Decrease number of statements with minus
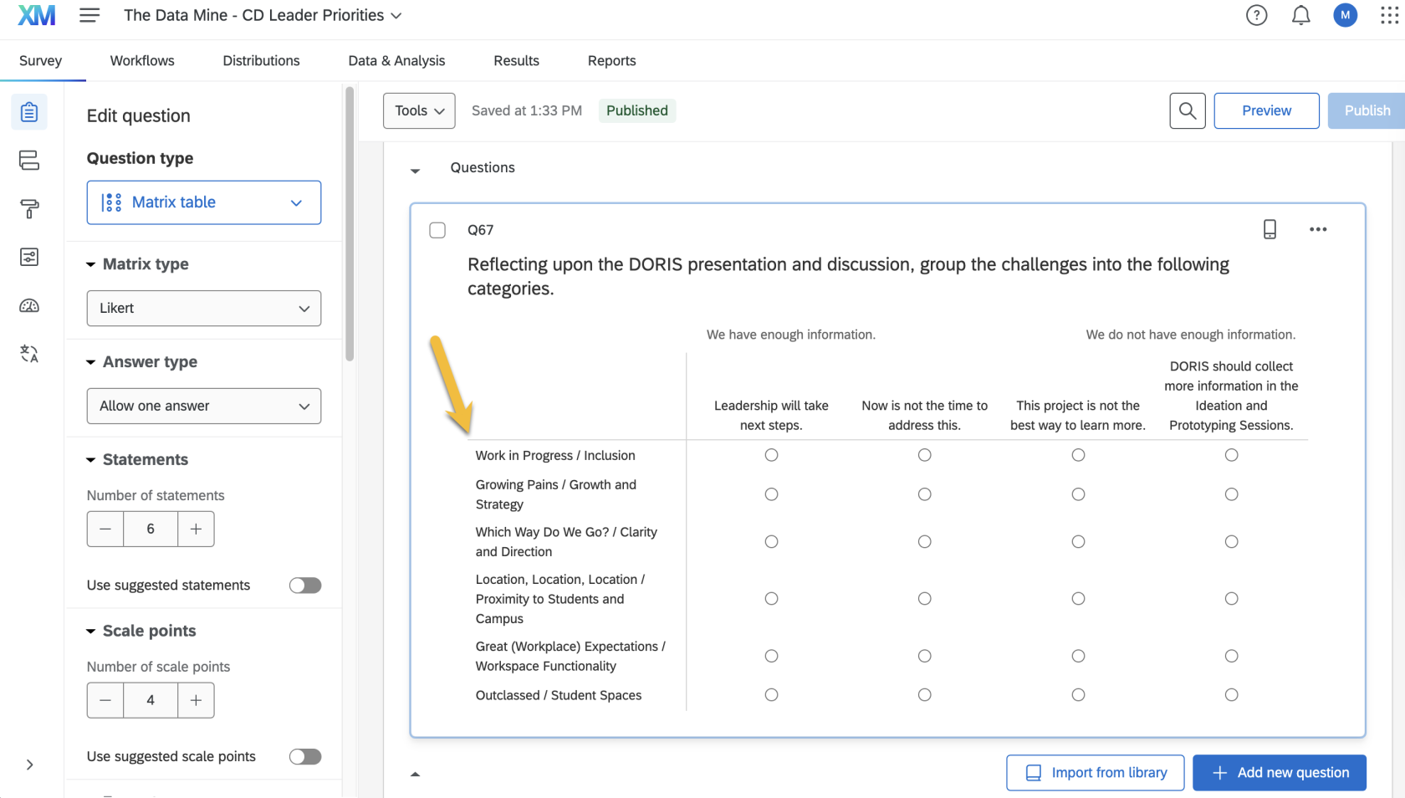 click(x=105, y=529)
